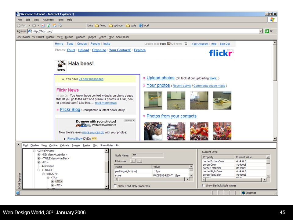The image size is (293, 220).
Task: Click the attributes horizontal scrollbar
Action: [x=152, y=179]
